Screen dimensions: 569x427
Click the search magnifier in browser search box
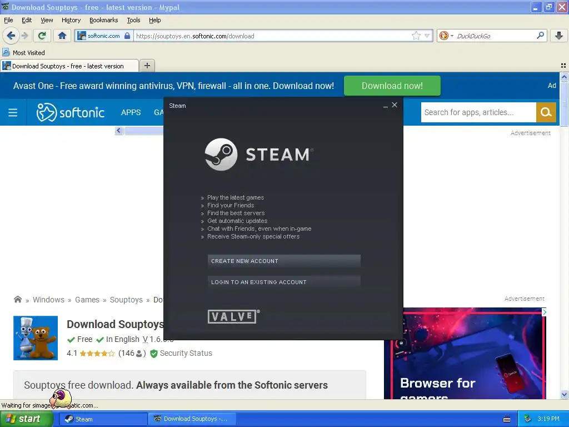[x=540, y=36]
